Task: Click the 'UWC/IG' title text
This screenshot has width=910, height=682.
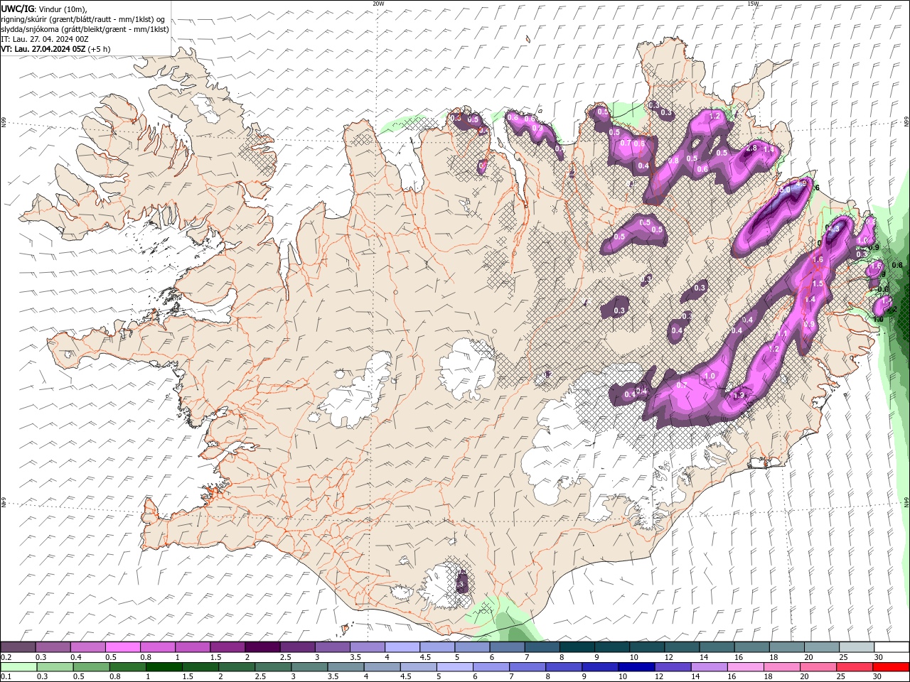Action: point(18,9)
